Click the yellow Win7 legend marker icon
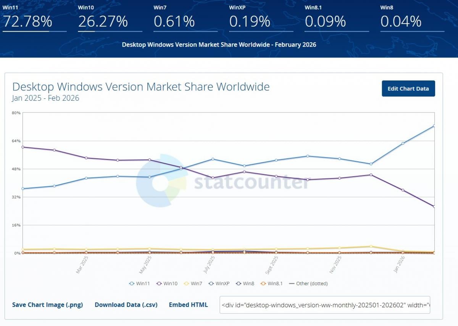458x326 pixels. coord(185,283)
